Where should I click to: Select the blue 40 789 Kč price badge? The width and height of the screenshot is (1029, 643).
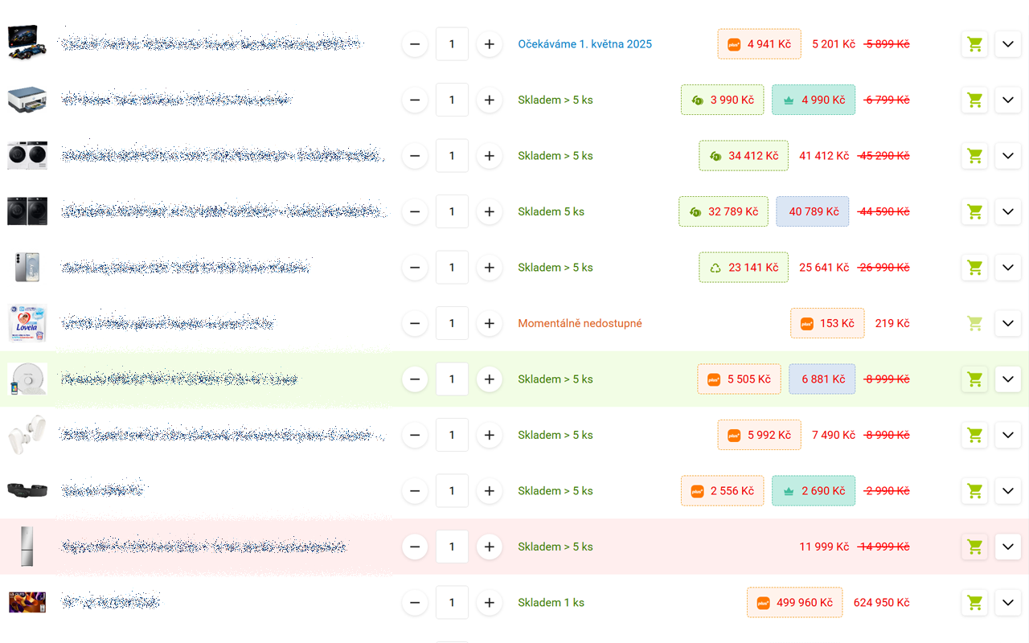pyautogui.click(x=812, y=211)
